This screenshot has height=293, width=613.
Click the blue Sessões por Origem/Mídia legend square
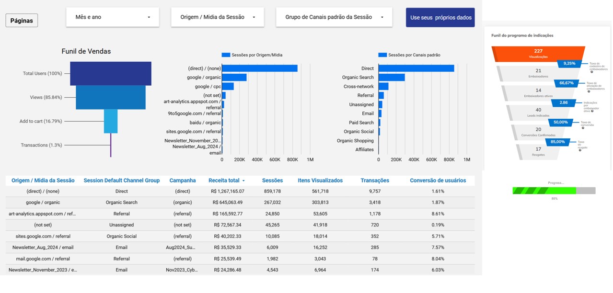(226, 55)
